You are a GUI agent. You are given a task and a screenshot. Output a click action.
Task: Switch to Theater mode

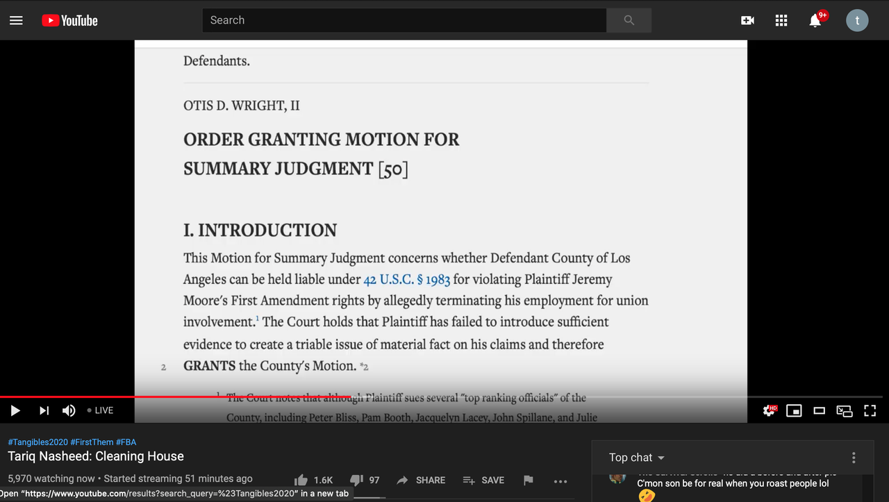click(x=819, y=410)
